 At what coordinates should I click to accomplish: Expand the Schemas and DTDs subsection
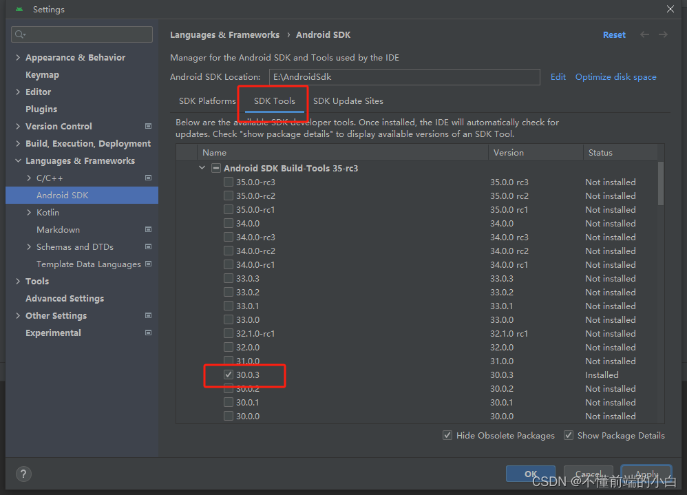[29, 246]
